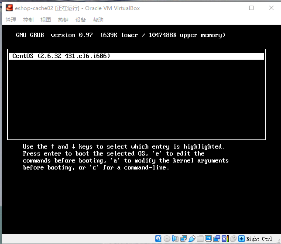Open the shared folders status icon
This screenshot has height=244, width=281.
[200, 239]
